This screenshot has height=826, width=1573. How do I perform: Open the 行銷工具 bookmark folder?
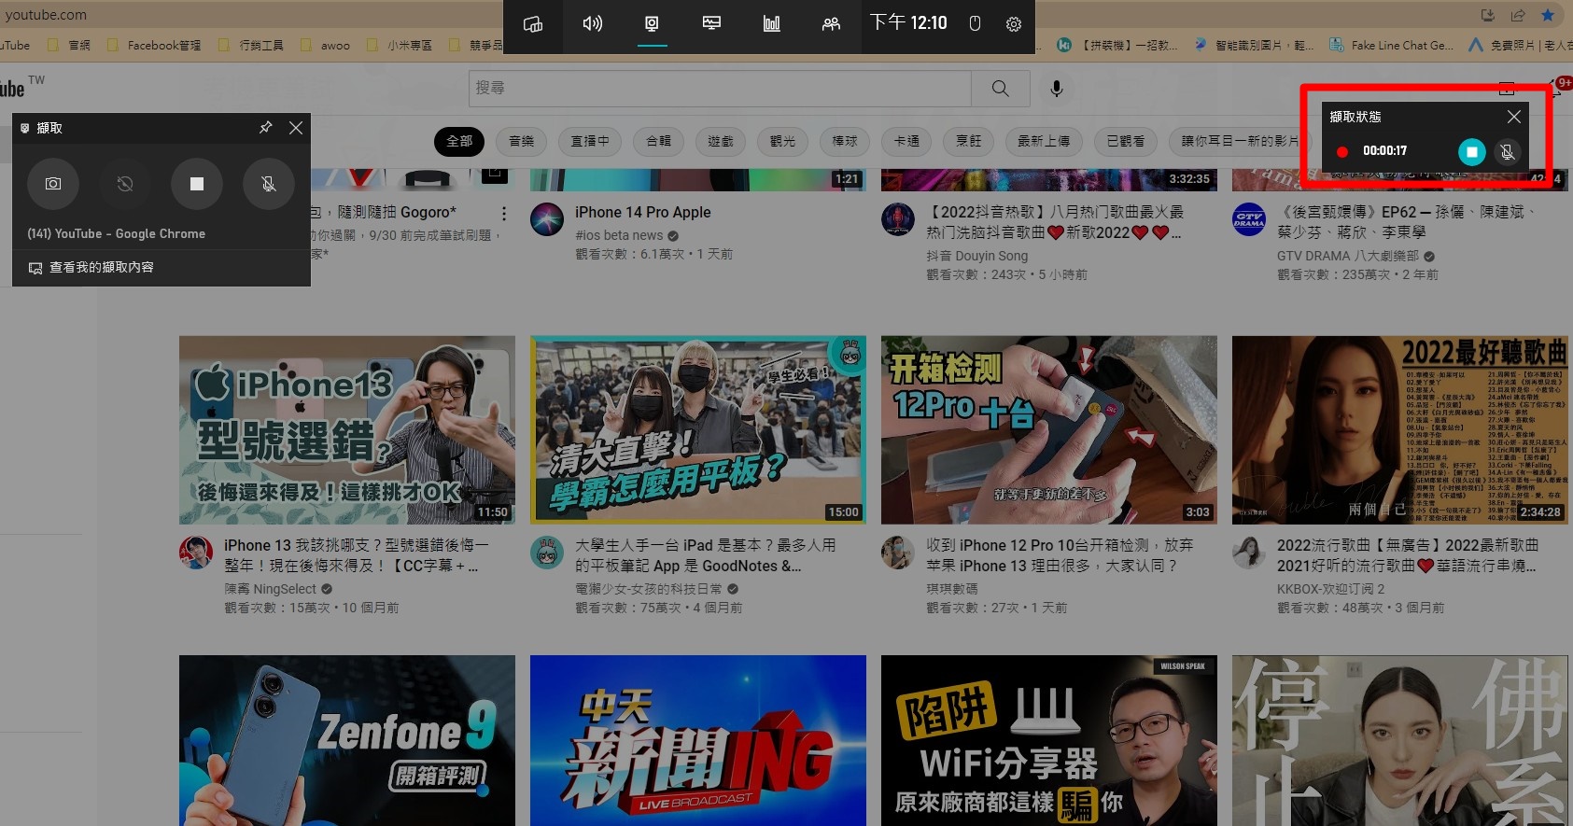250,45
